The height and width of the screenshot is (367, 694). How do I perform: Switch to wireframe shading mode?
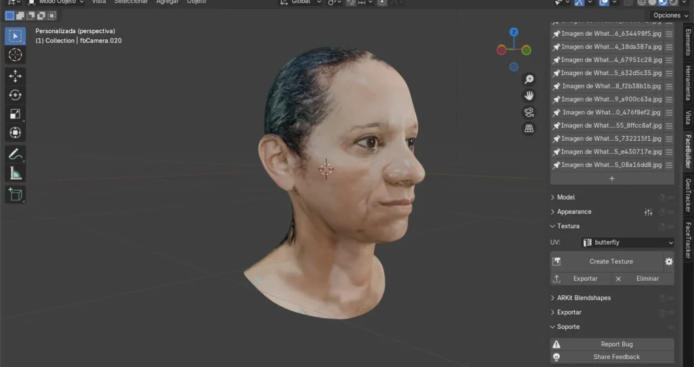tap(641, 2)
